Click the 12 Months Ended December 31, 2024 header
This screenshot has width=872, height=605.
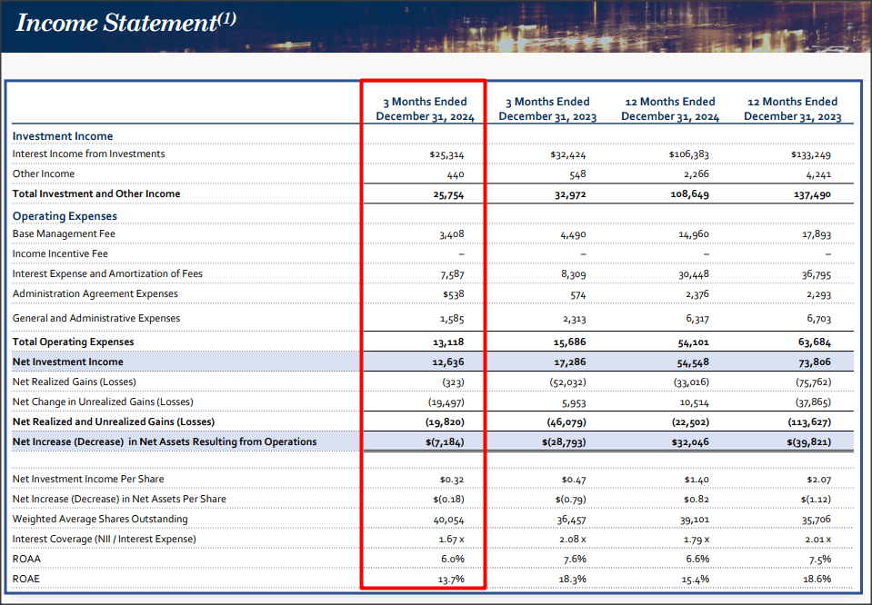670,109
